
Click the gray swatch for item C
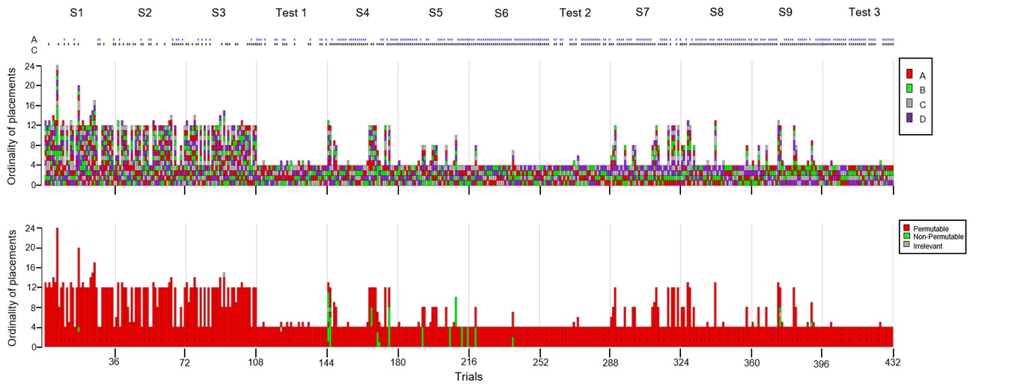pos(908,103)
